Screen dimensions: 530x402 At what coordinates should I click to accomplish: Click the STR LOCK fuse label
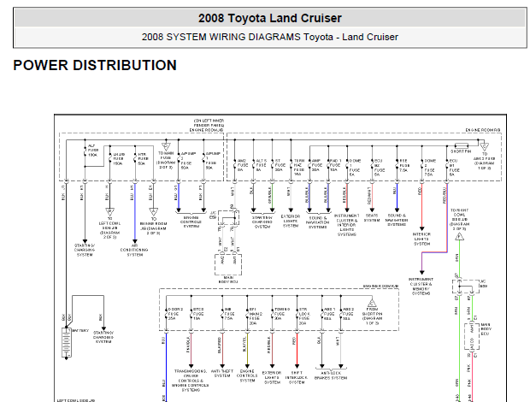(304, 316)
